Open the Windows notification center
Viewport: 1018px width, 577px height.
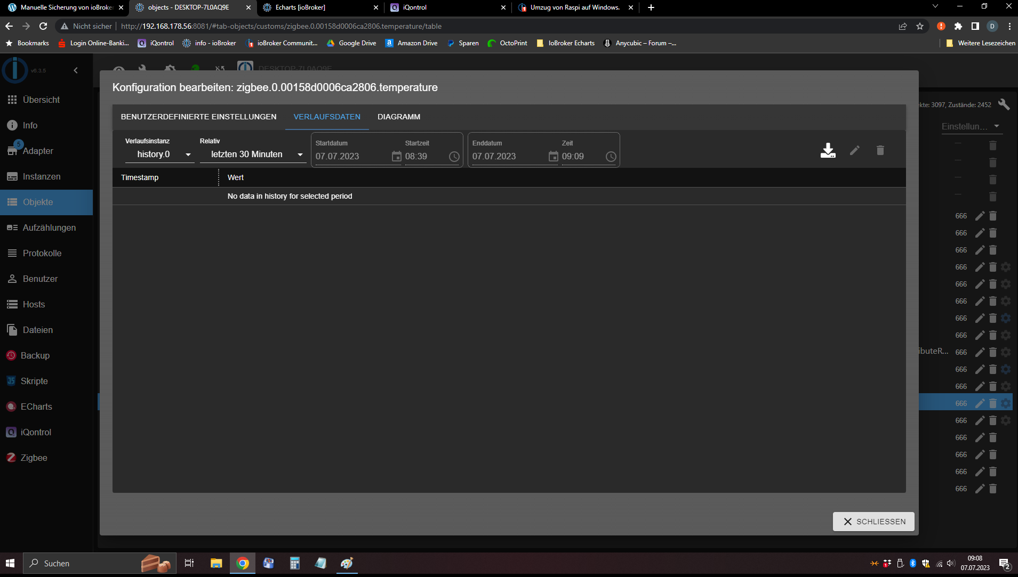coord(1005,564)
